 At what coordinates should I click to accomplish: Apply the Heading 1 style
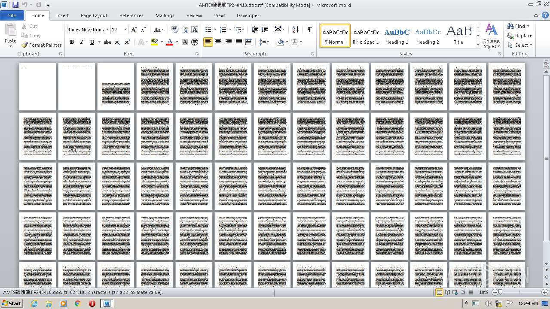[x=397, y=36]
